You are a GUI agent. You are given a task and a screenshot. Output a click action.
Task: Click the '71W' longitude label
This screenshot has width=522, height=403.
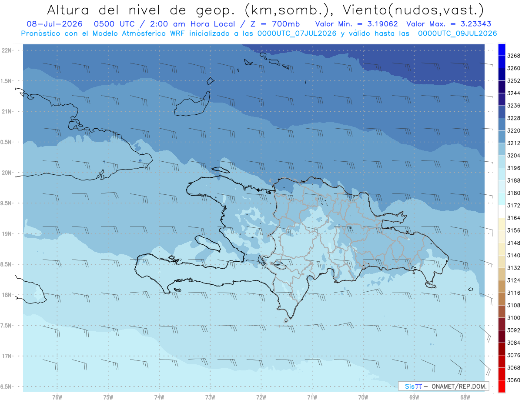point(312,397)
